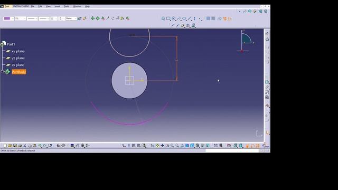
Task: Select the Circle sketch tool
Action: coord(174,19)
